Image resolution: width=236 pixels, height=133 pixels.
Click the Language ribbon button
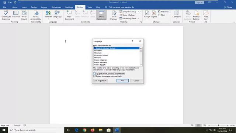(x=57, y=15)
